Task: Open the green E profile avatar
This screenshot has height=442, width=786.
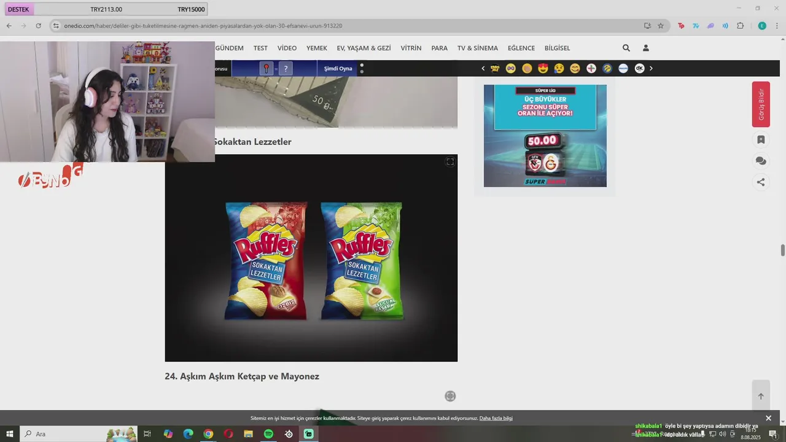Action: [x=762, y=26]
